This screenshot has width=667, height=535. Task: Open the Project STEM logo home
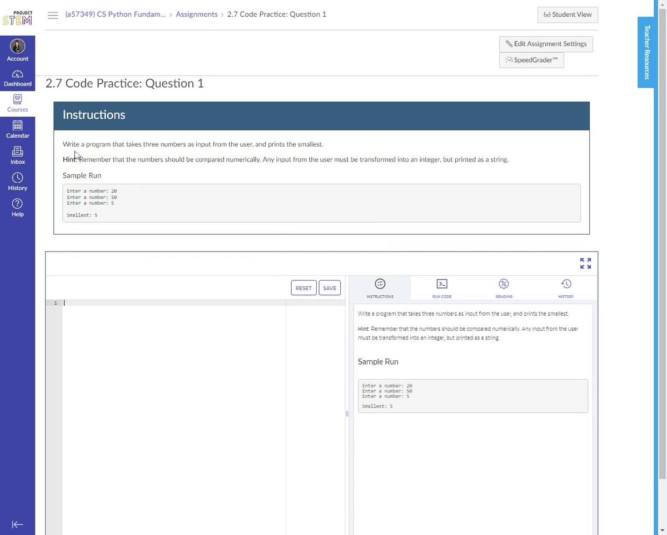[x=17, y=18]
